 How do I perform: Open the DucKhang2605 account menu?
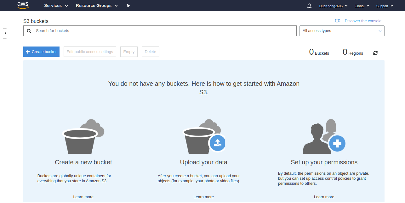pyautogui.click(x=333, y=6)
